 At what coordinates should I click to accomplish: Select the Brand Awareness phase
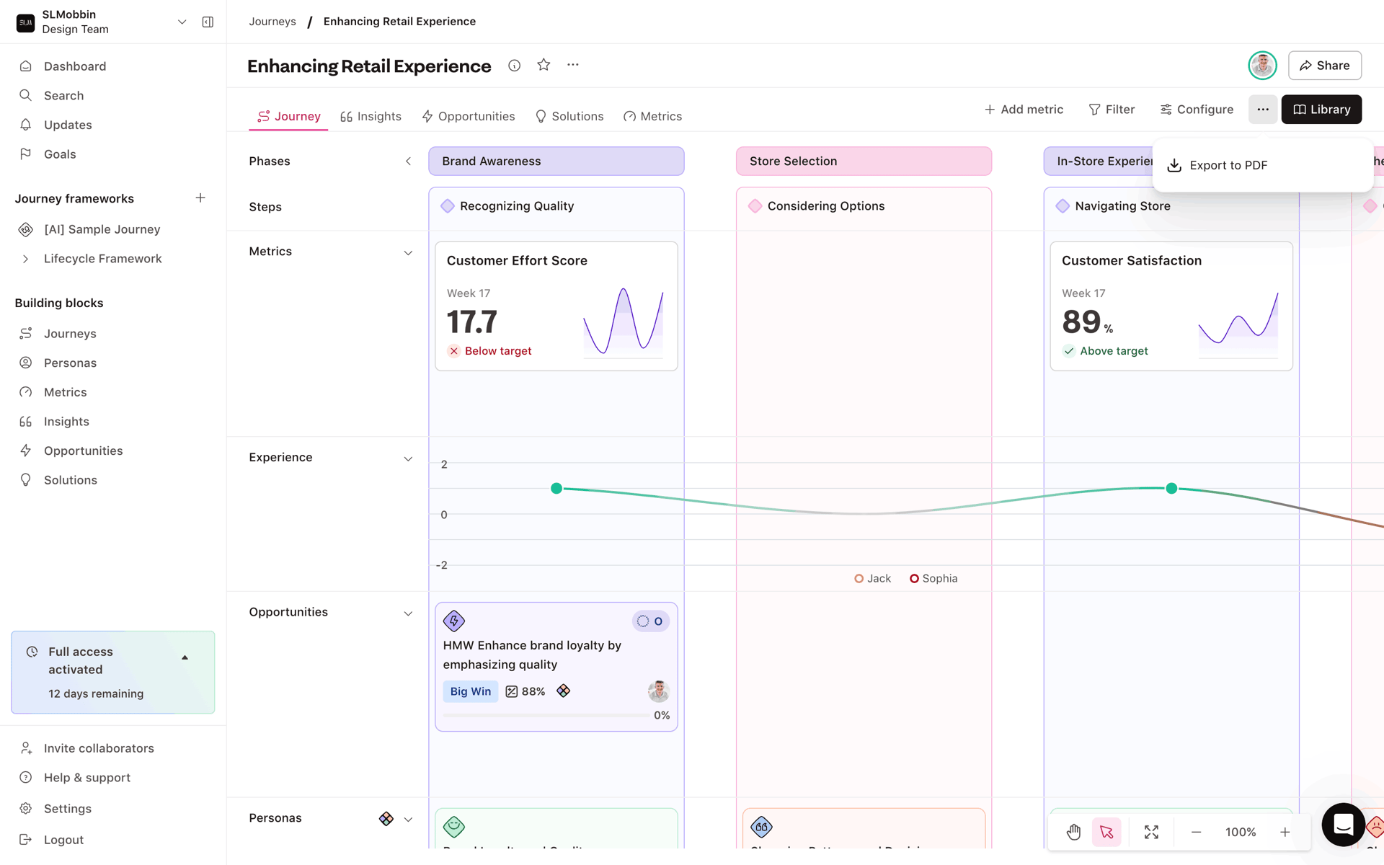tap(556, 161)
